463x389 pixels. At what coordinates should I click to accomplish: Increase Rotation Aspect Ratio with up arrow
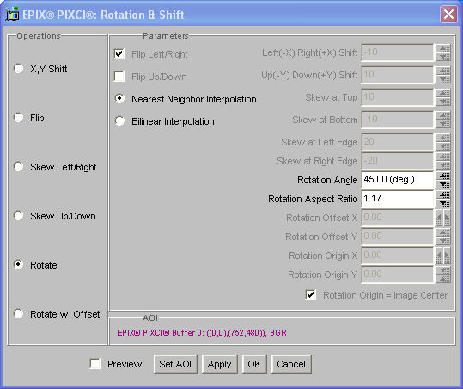[x=443, y=195]
